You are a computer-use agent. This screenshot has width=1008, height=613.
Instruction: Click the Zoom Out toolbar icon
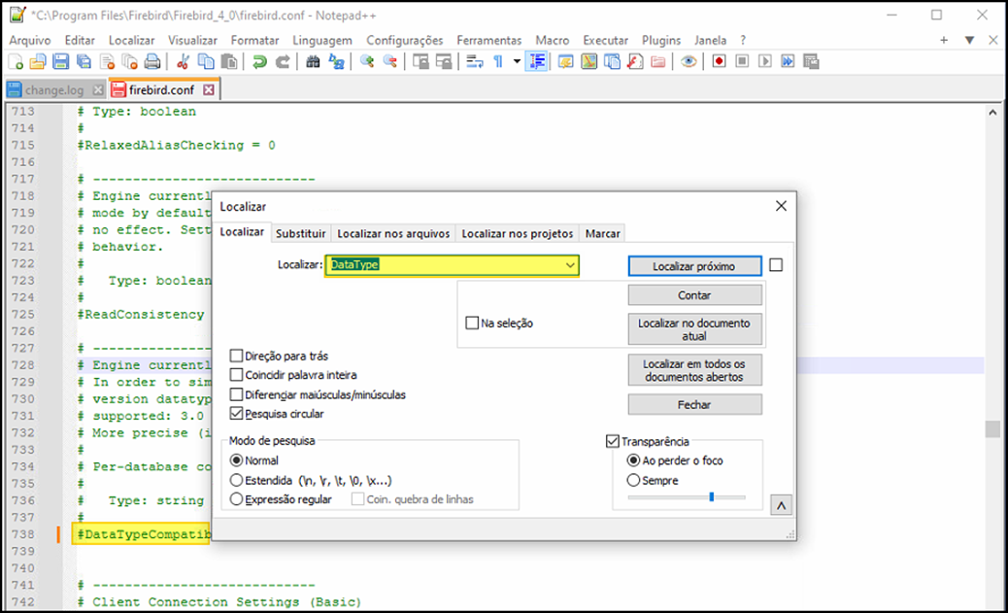click(389, 62)
